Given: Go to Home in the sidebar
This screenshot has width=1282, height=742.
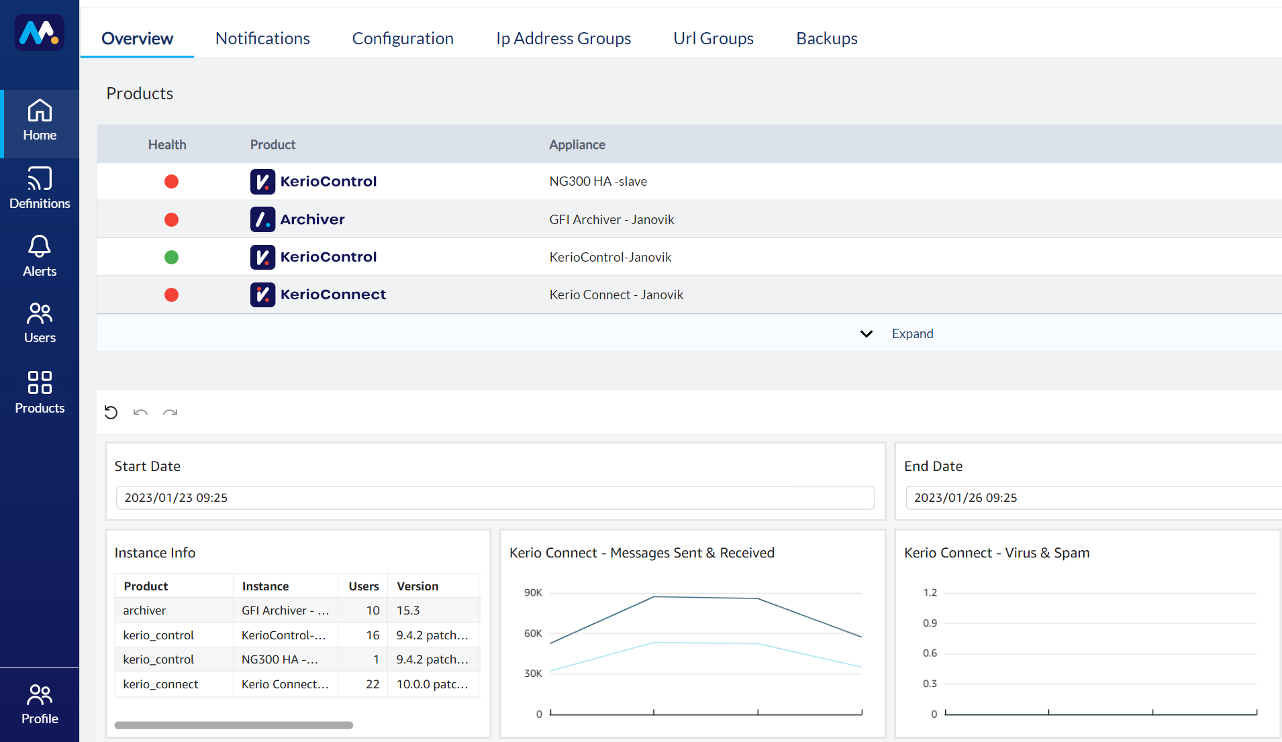Looking at the screenshot, I should 40,123.
